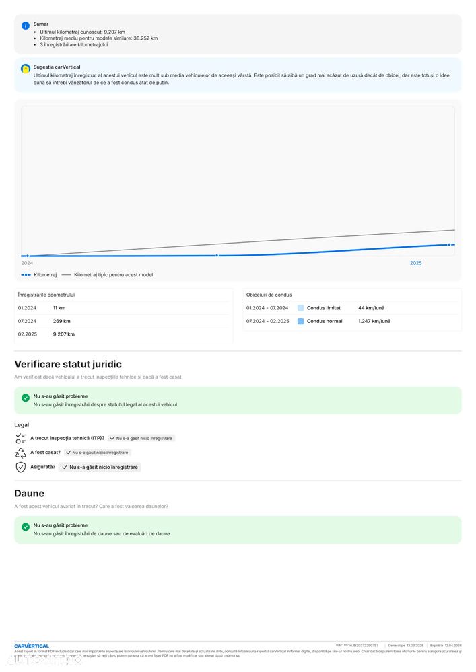This screenshot has height=672, width=476.
Task: Click the ITP 'Nu s-a găsit nicio înregistrare' badge
Action: point(141,438)
